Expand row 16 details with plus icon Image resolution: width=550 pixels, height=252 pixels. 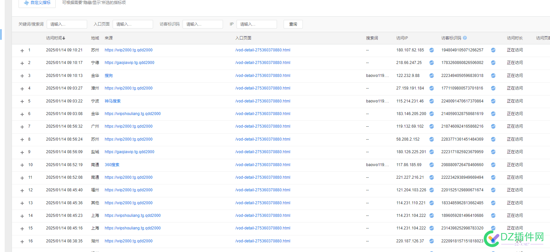pyautogui.click(x=22, y=241)
